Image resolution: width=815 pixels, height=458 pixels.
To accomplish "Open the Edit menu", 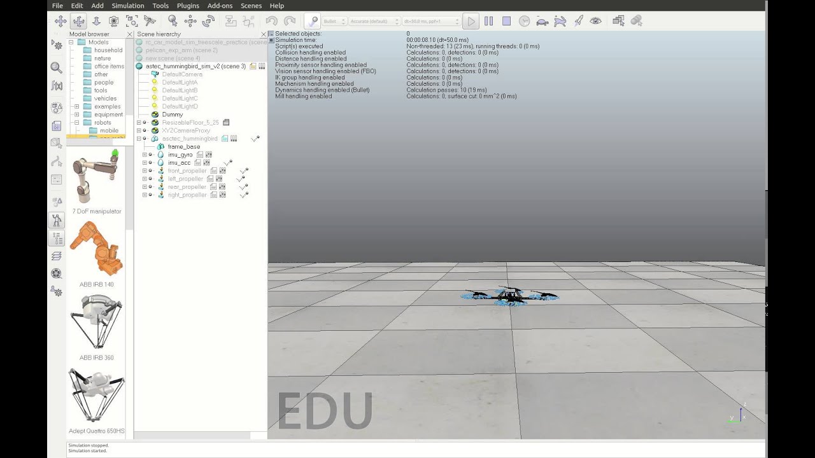I will pos(77,6).
